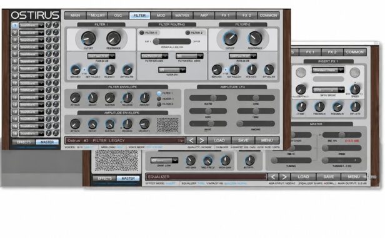This screenshot has width=385, height=238.
Task: Go to next preset in front Ostirus window
Action: pyautogui.click(x=202, y=140)
